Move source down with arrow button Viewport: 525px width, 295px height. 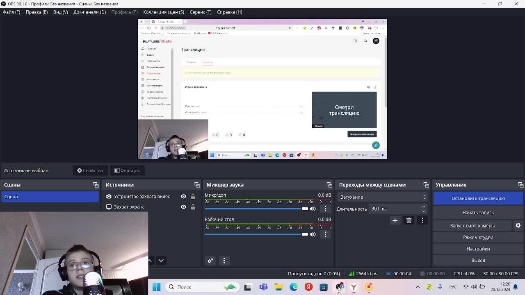coord(161,261)
